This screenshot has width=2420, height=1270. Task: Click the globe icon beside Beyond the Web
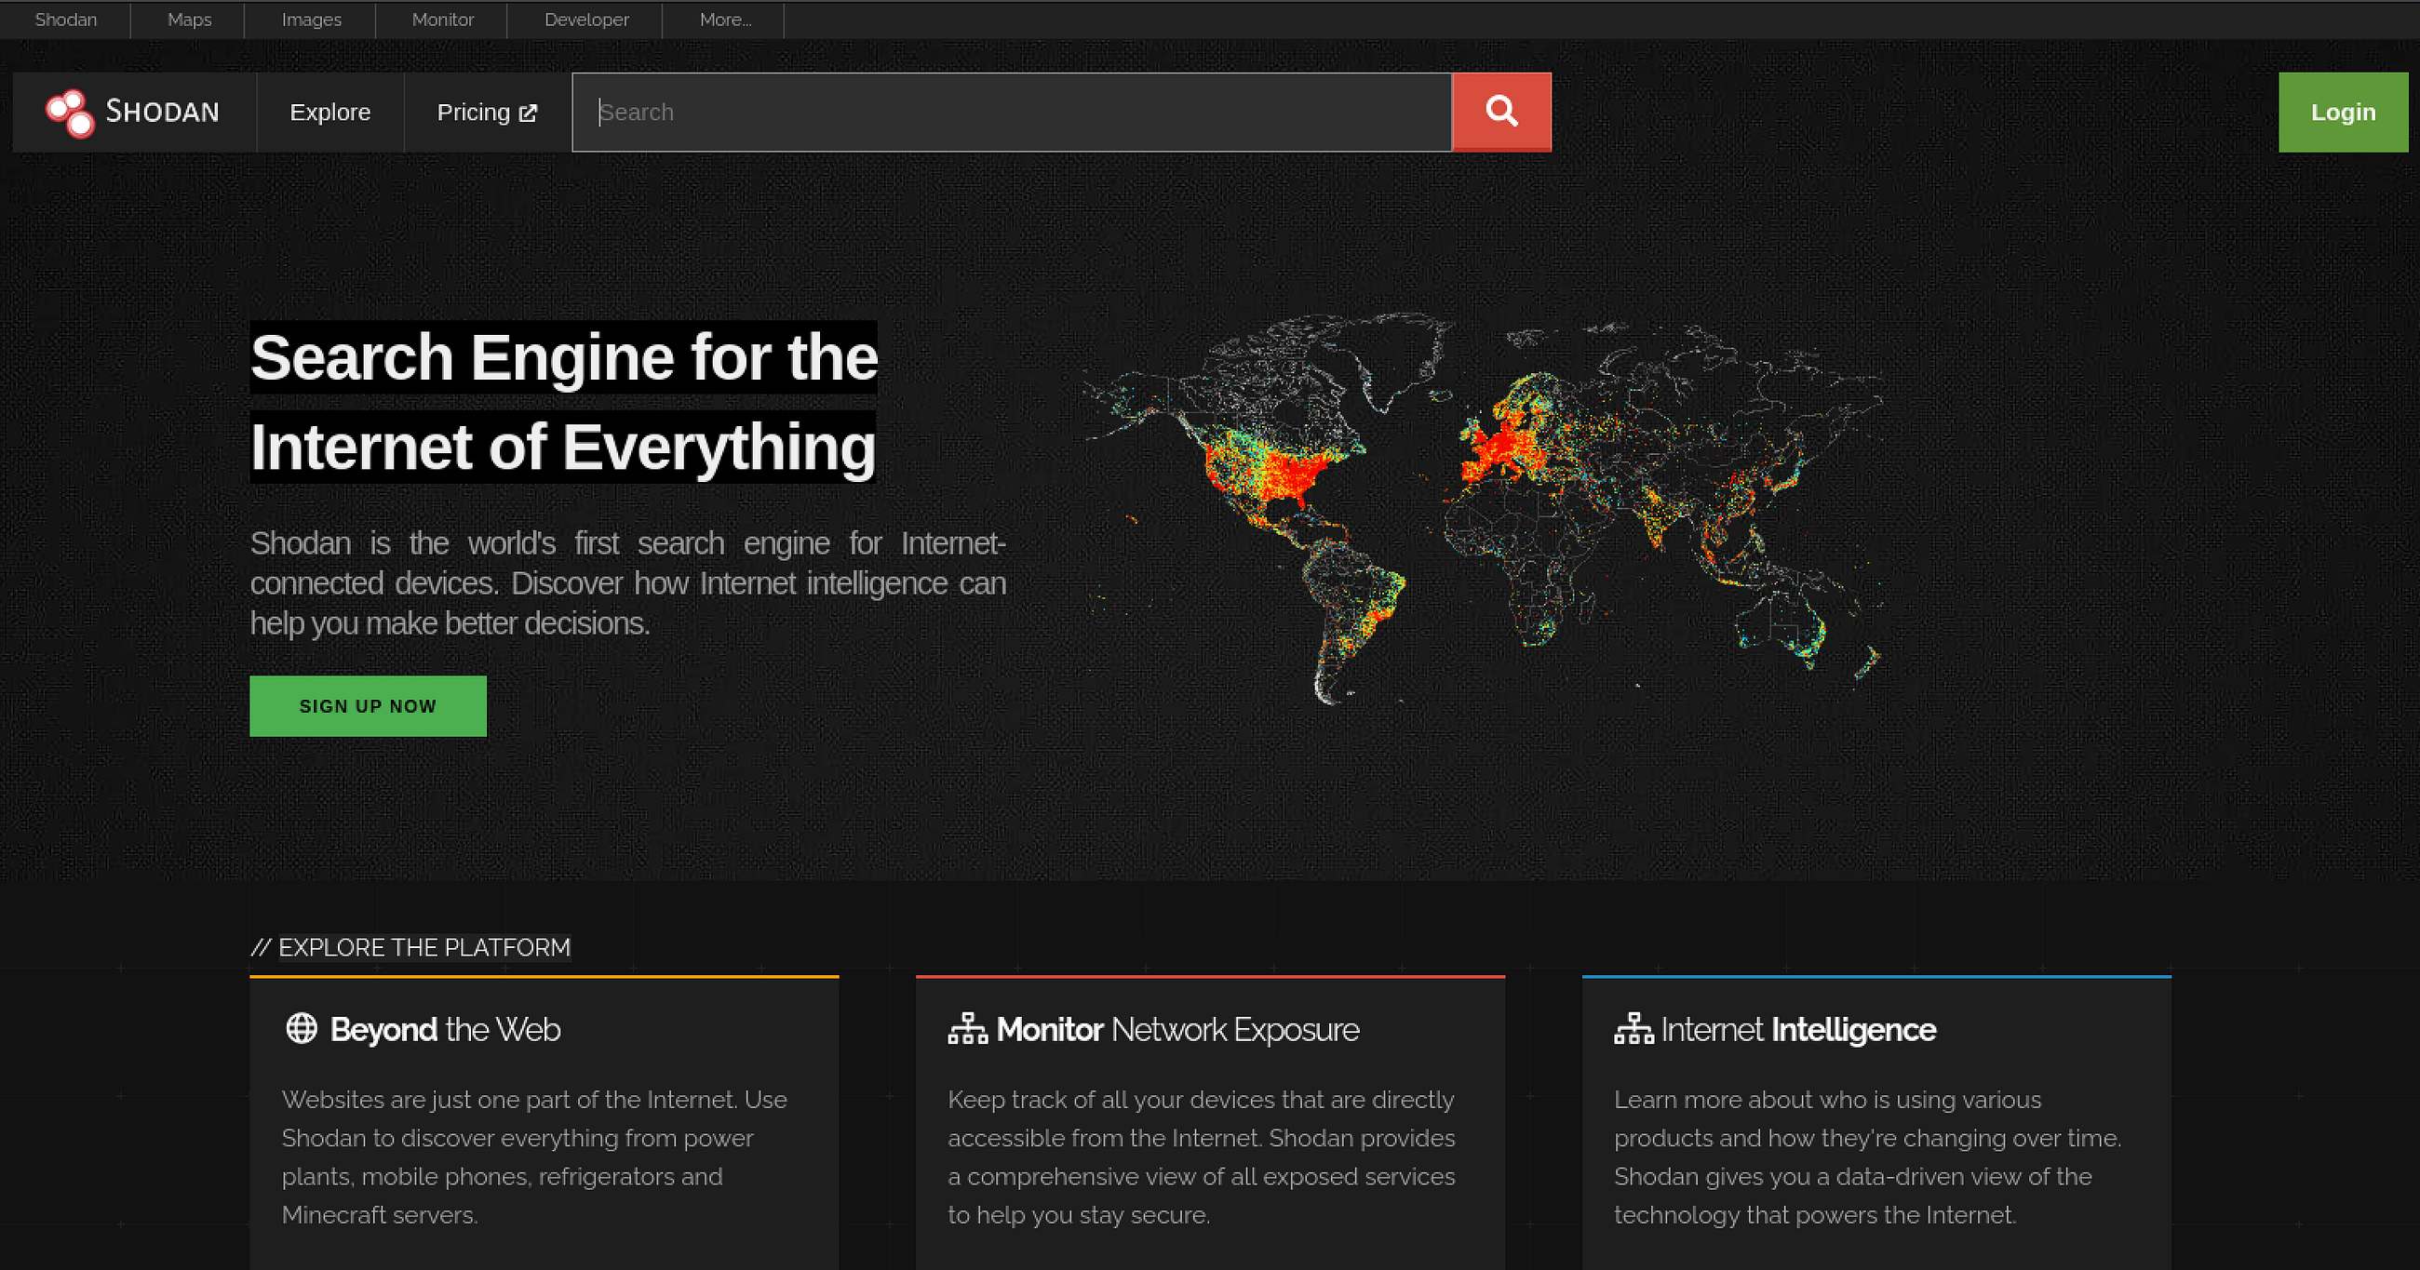point(302,1028)
